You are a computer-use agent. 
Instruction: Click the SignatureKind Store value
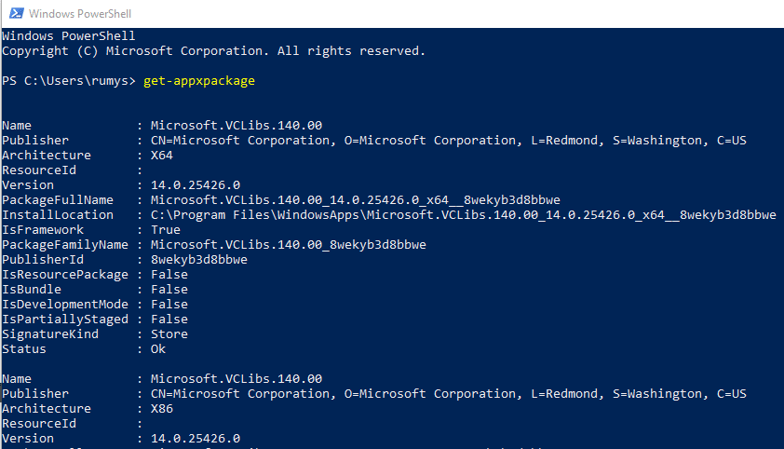(x=169, y=334)
